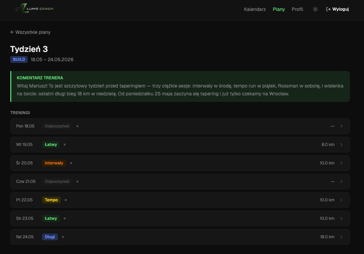The height and width of the screenshot is (254, 364).
Task: Click the Sb 23.05 date label
Action: point(25,218)
